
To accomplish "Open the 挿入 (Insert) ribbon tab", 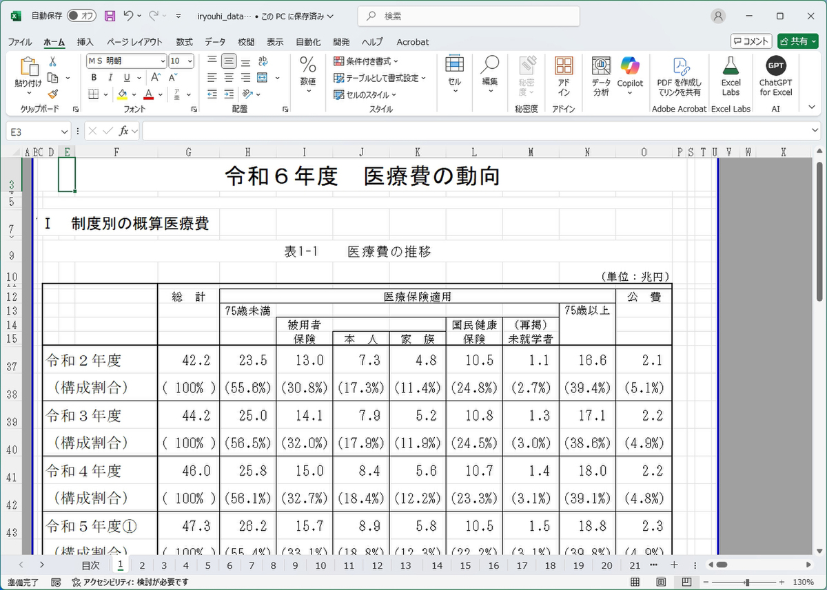I will [85, 42].
